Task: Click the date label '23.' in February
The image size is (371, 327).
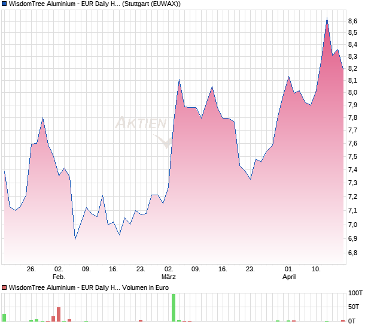Action: tap(141, 270)
